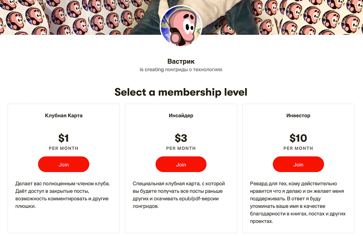Screen dimensions: 363x236
Task: Click the Клубная Карта tier title
Action: tap(64, 115)
